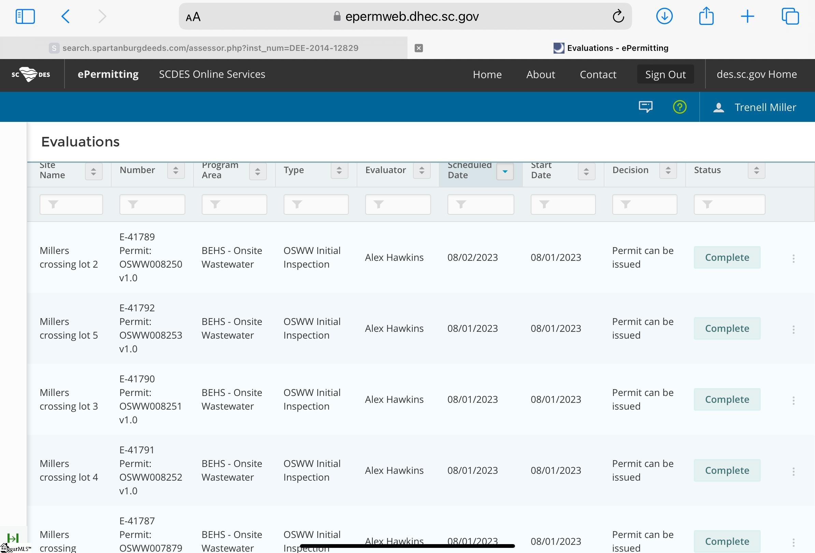Click the Start Date filter field

563,204
